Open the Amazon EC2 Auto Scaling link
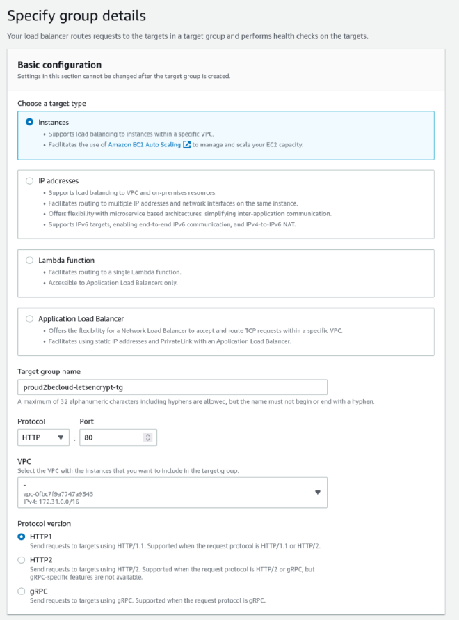 click(x=147, y=144)
